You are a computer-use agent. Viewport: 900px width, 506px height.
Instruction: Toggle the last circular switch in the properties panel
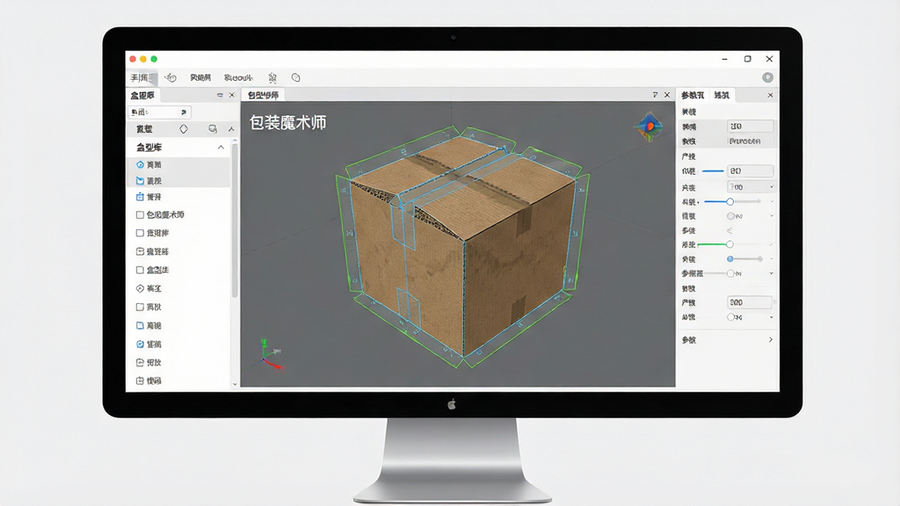pyautogui.click(x=730, y=316)
